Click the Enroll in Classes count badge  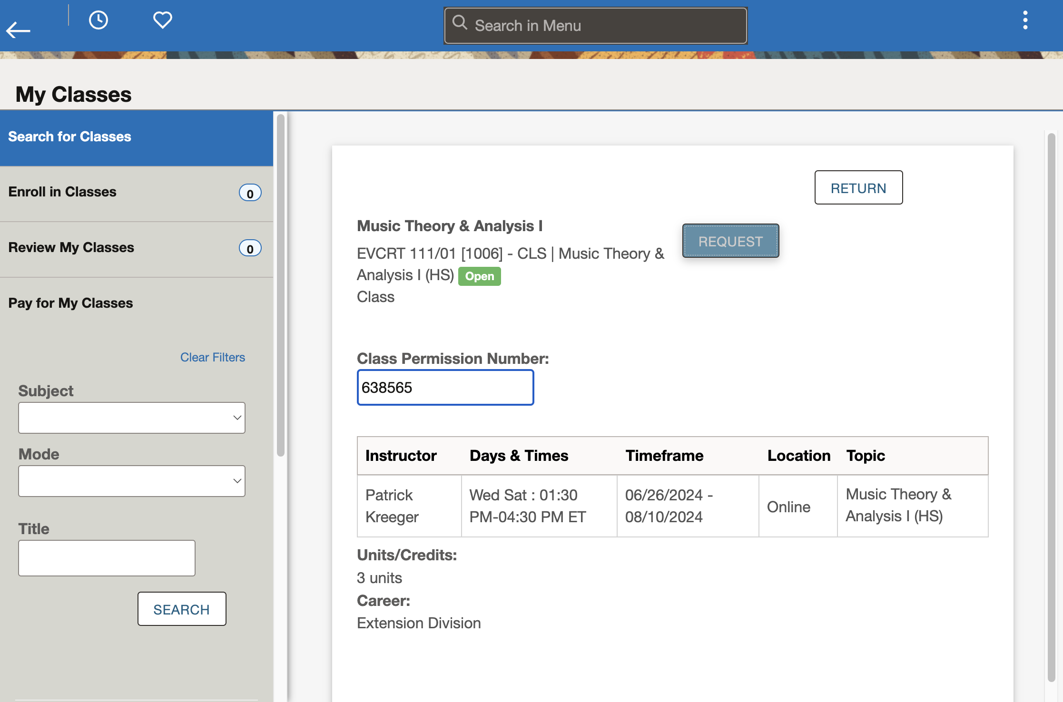pos(250,193)
